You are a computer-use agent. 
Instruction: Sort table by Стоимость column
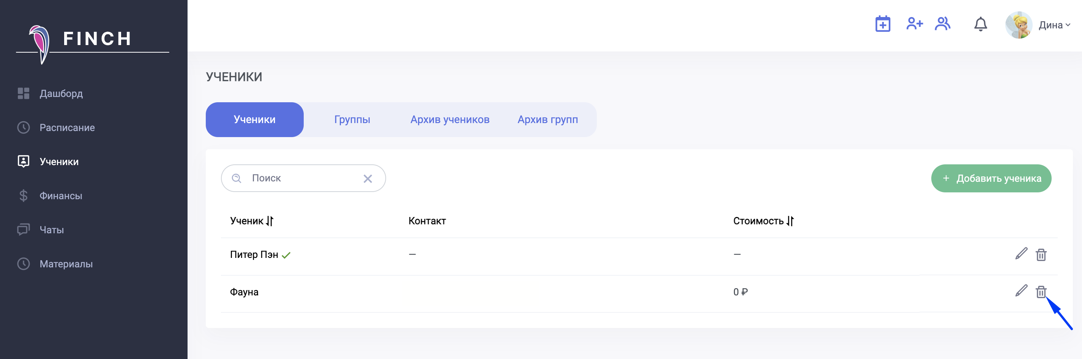(x=790, y=221)
